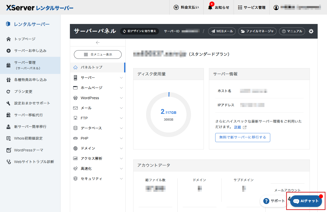Click the 総ファイル数 label
The image size is (327, 212).
155,180
